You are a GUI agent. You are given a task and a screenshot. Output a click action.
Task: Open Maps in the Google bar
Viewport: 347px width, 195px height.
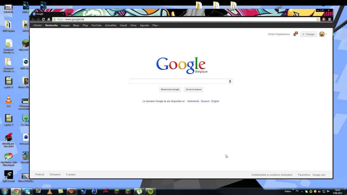tap(76, 25)
